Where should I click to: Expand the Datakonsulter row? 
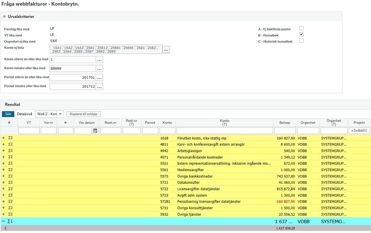(4, 182)
